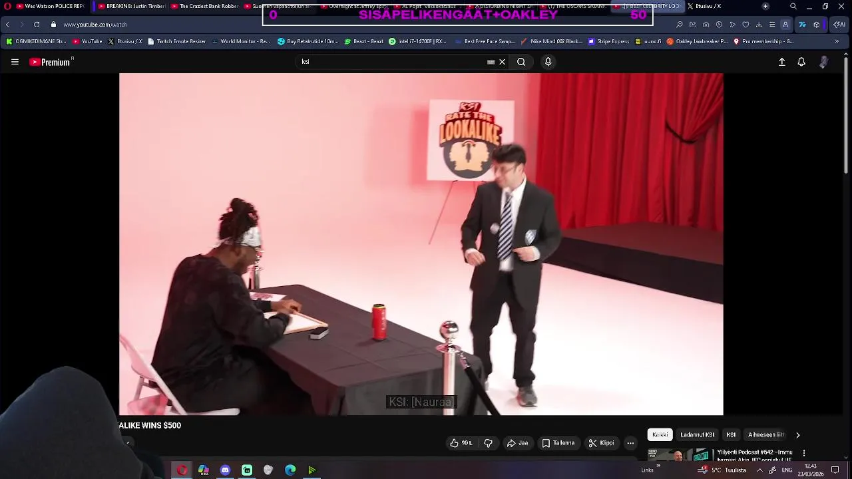The image size is (852, 479).
Task: Open the 'OGMIKEDIMANE Str...' bookmark
Action: click(x=36, y=41)
